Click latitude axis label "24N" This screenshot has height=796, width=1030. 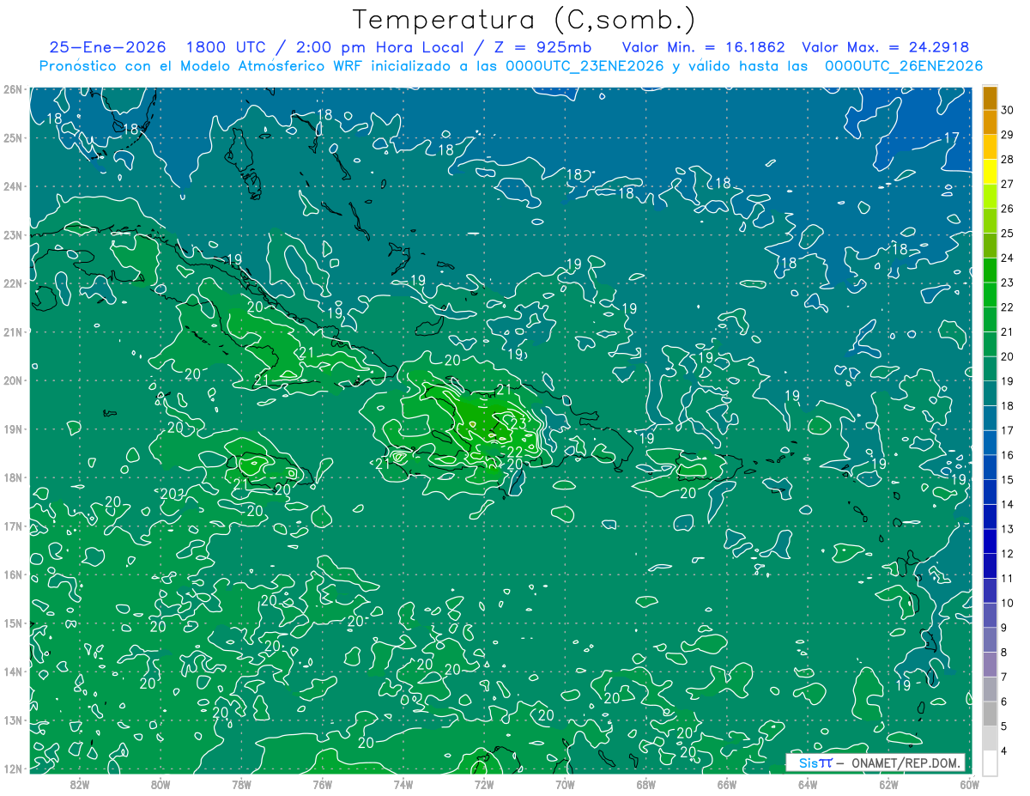click(x=12, y=186)
